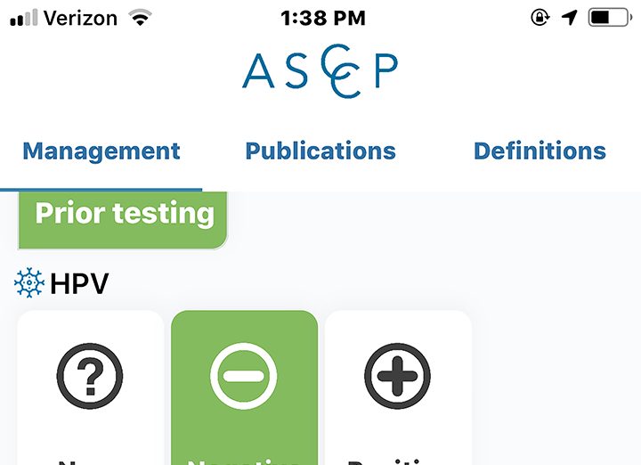The height and width of the screenshot is (465, 641).
Task: Select the minus circle negative HPV icon
Action: point(244,376)
